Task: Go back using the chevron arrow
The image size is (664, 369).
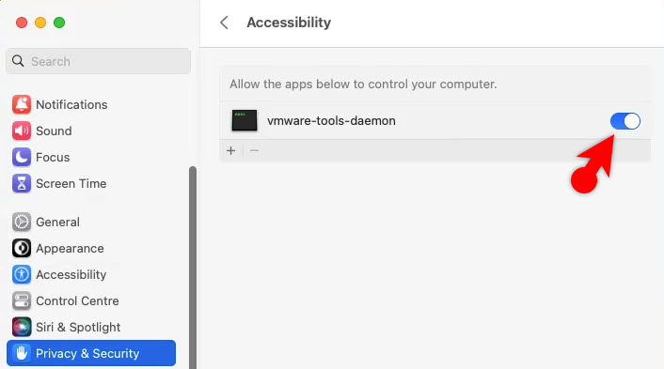Action: click(x=224, y=23)
